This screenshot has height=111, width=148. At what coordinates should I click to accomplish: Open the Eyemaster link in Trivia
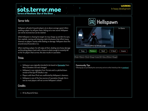[61, 65]
